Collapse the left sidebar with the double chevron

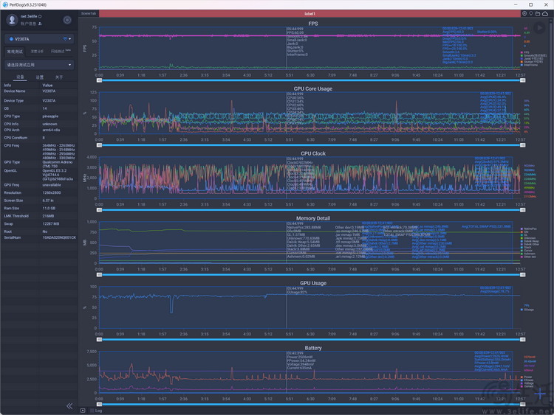point(69,406)
